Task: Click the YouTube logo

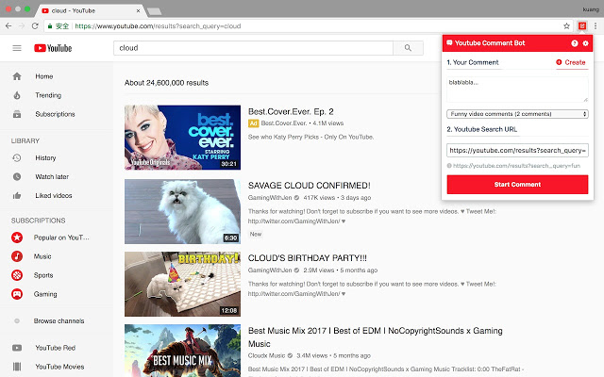Action: [x=53, y=48]
